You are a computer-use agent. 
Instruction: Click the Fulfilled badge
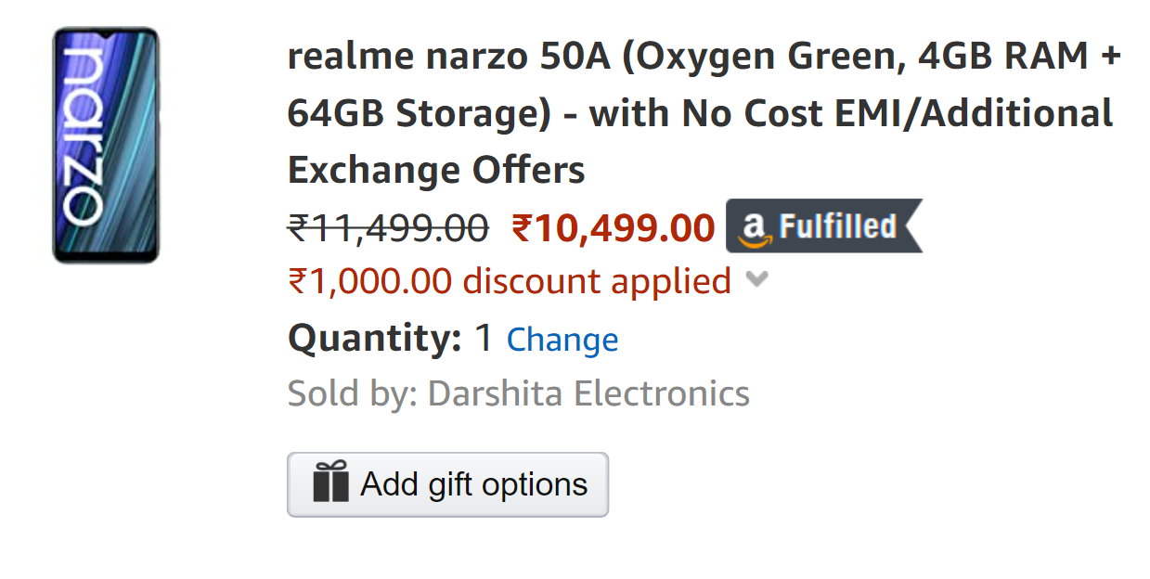(x=821, y=225)
